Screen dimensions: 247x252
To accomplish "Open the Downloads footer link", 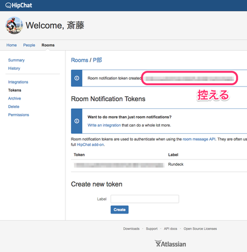I will pos(131,229).
